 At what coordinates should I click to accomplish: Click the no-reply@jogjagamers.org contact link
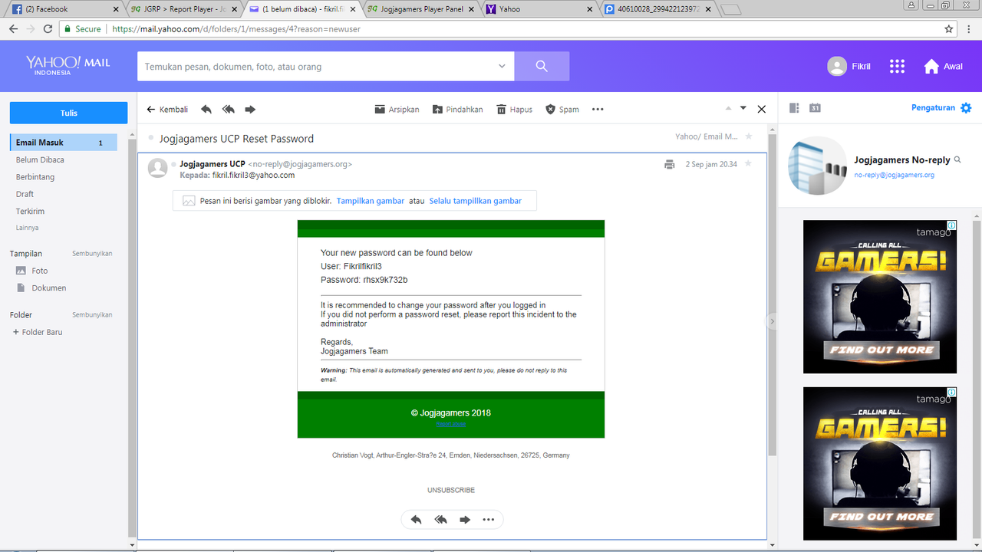point(894,175)
